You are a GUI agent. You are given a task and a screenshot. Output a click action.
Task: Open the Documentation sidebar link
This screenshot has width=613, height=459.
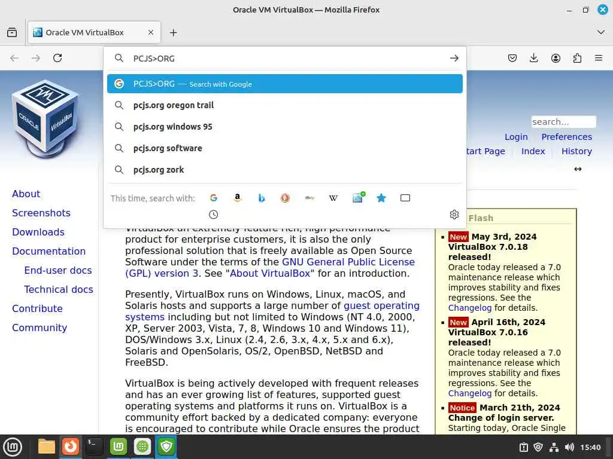coord(48,251)
